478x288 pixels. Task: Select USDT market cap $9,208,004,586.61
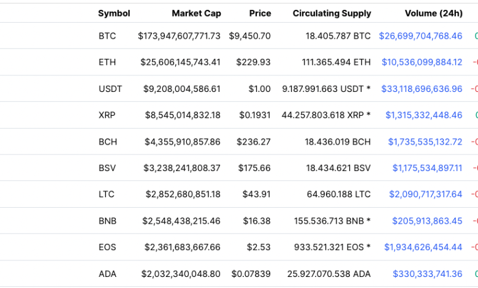(183, 89)
